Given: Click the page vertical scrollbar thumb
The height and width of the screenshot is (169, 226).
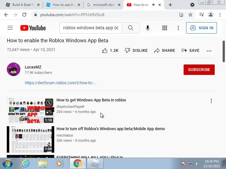Looking at the screenshot, I should 224,51.
